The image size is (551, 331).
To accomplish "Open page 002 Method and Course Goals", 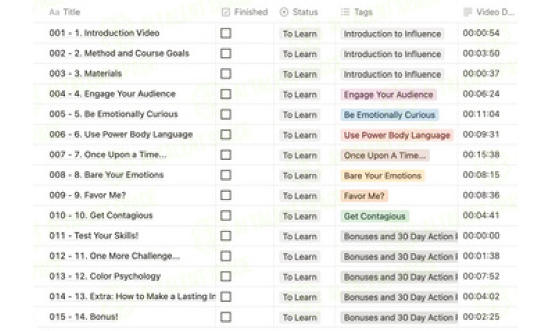I will click(119, 54).
